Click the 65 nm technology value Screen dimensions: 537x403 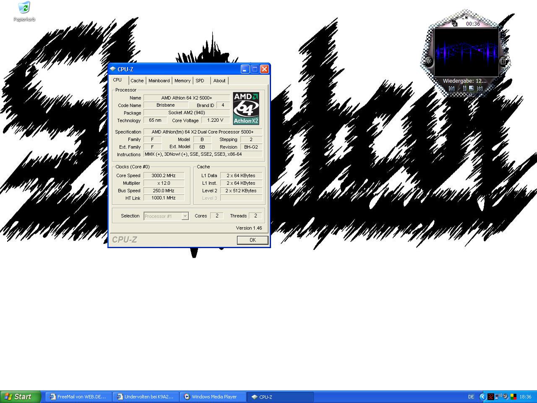(x=155, y=120)
